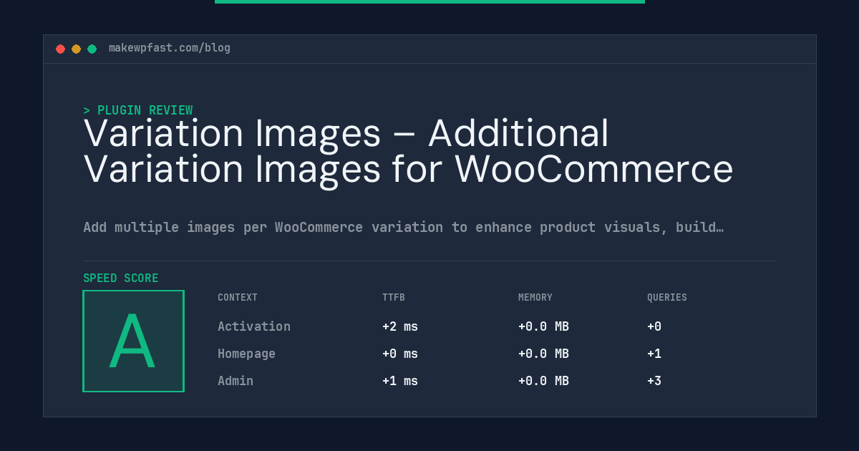Select the Activation row label
The width and height of the screenshot is (859, 451).
(x=254, y=326)
